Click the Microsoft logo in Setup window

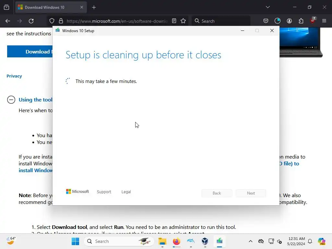tap(77, 191)
